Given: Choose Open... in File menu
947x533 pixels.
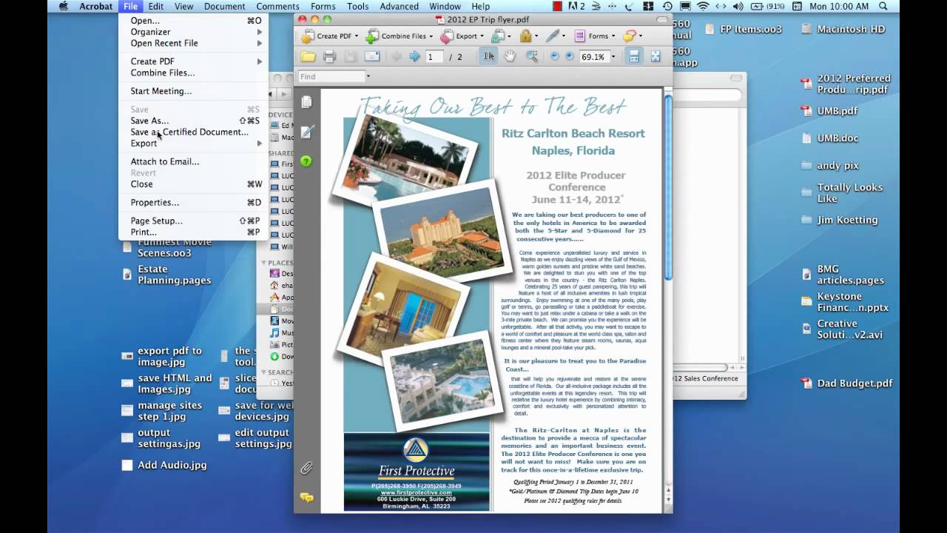Looking at the screenshot, I should click(x=192, y=21).
